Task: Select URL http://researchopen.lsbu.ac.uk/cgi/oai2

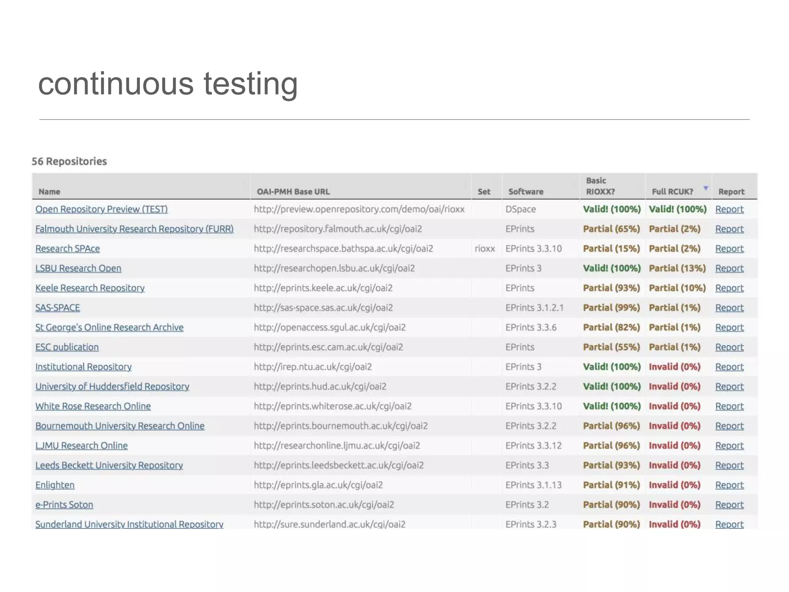Action: pyautogui.click(x=334, y=268)
